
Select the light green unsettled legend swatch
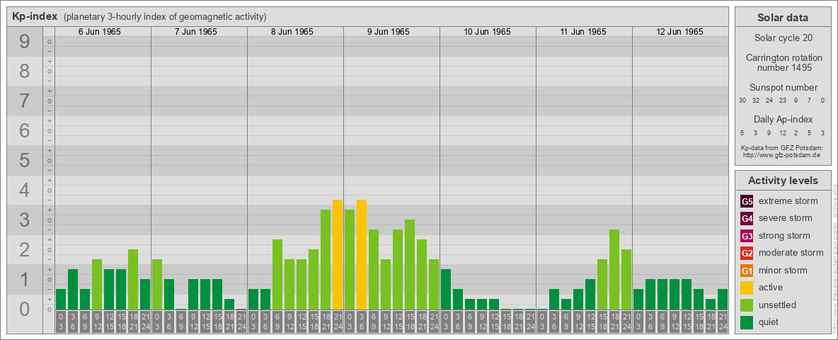747,305
